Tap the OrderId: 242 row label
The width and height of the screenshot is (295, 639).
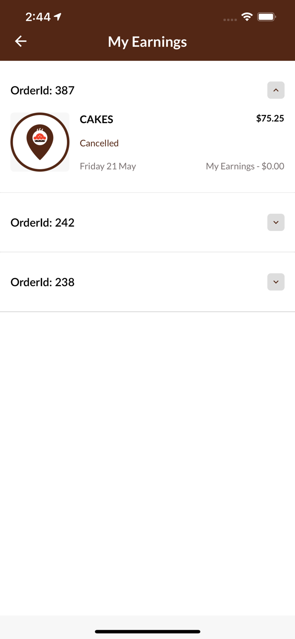tap(43, 222)
